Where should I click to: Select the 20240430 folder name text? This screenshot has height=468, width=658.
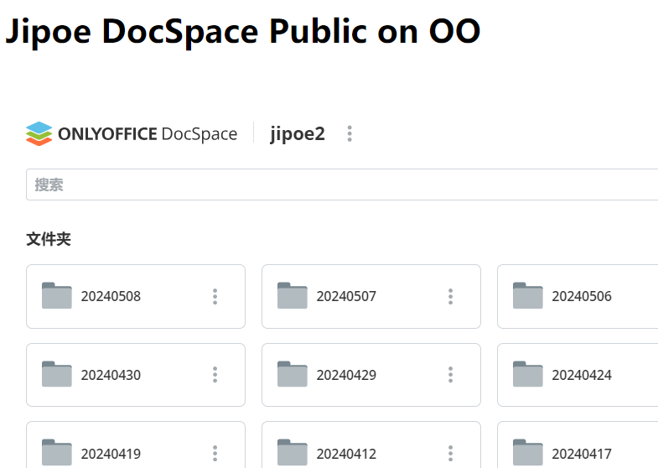tap(111, 375)
